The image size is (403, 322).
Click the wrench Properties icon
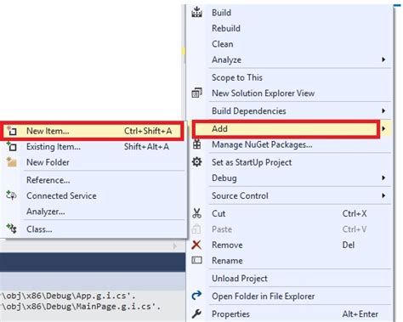[x=196, y=314]
